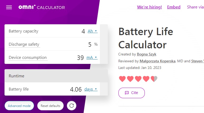This screenshot has width=204, height=113.
Task: Click the third heart rating icon
Action: 138,79
